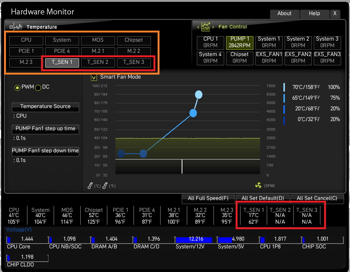Screen dimensions: 350x272
Task: Click the Temperature graph icon
Action: (18, 27)
